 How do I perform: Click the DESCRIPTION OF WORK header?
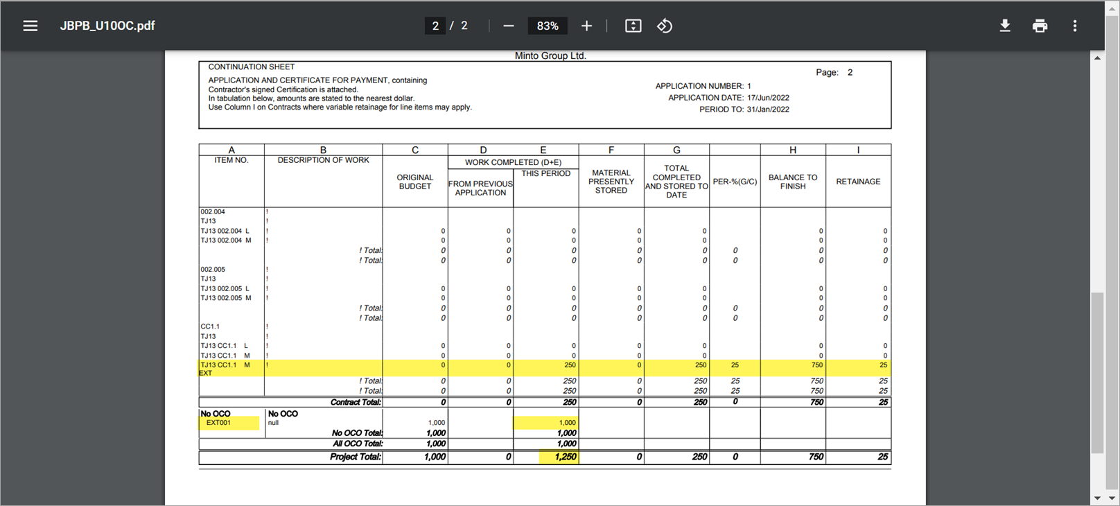click(324, 160)
